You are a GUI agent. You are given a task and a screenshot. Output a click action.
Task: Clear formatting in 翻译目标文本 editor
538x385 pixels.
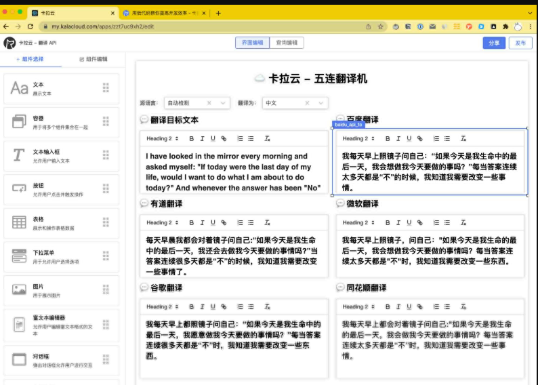[x=267, y=139]
